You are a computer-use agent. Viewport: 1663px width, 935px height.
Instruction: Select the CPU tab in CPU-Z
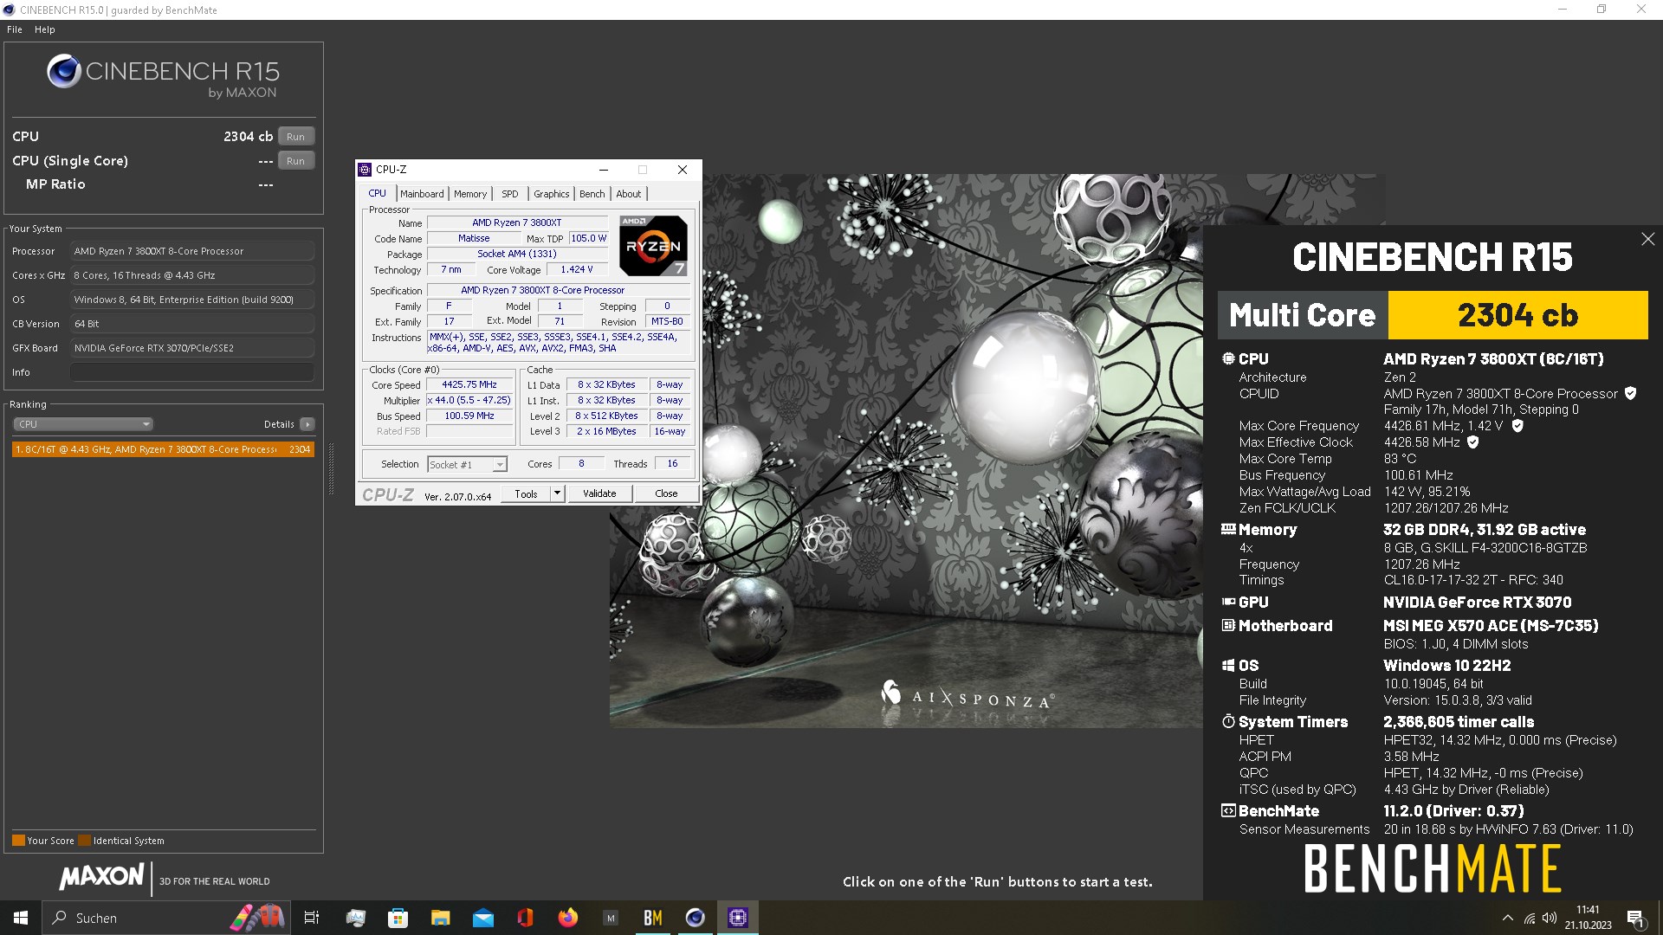coord(378,193)
